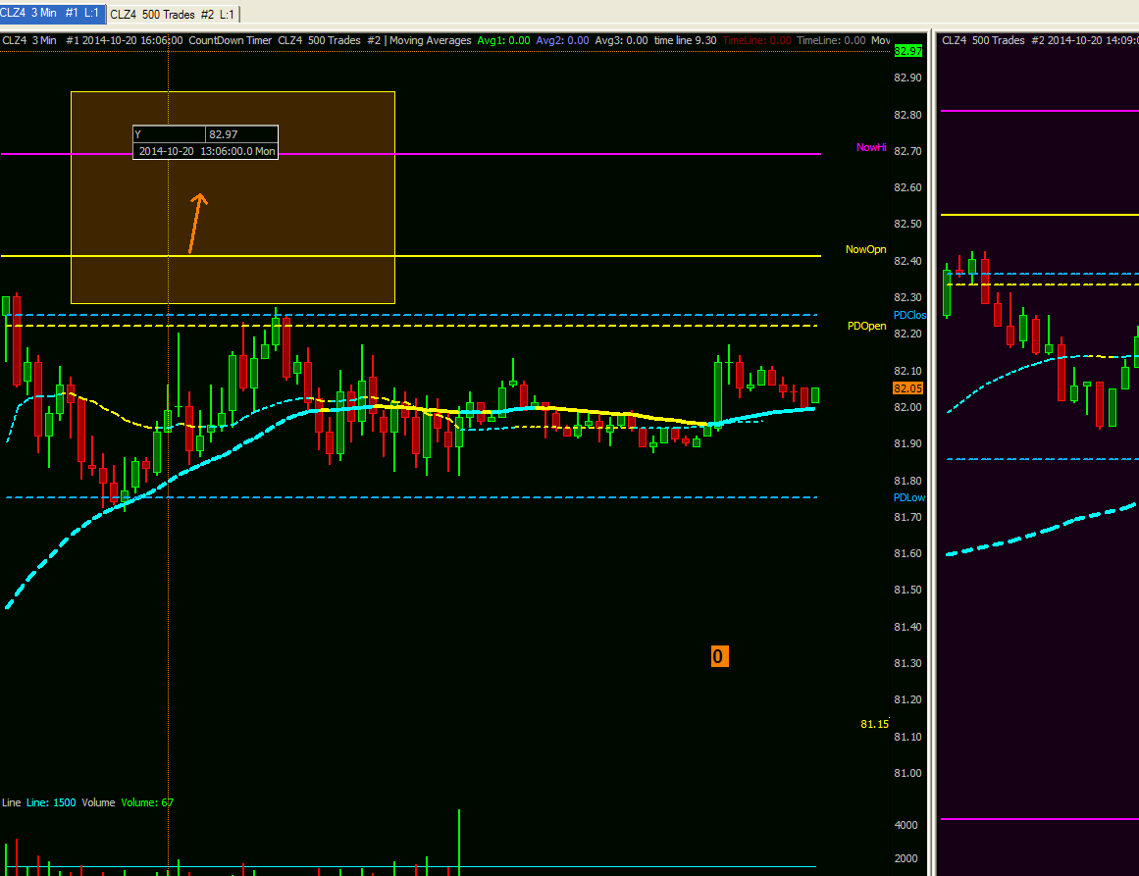Click the 81.00 price axis label
This screenshot has height=876, width=1139.
pyautogui.click(x=907, y=773)
